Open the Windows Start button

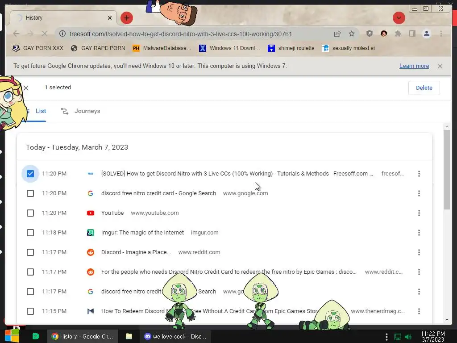click(x=12, y=336)
